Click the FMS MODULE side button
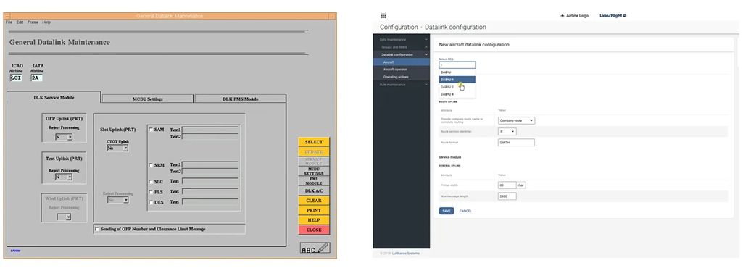 click(314, 181)
